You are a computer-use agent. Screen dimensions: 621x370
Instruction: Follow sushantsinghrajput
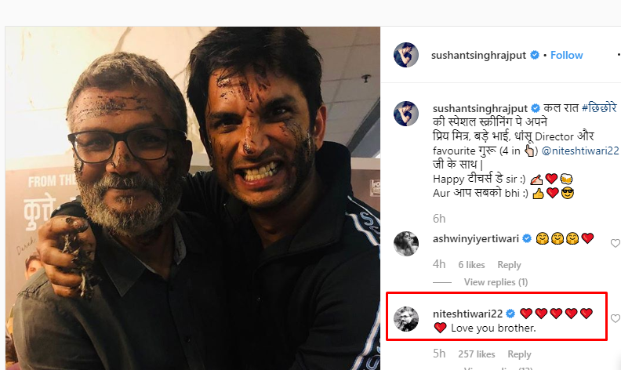566,55
